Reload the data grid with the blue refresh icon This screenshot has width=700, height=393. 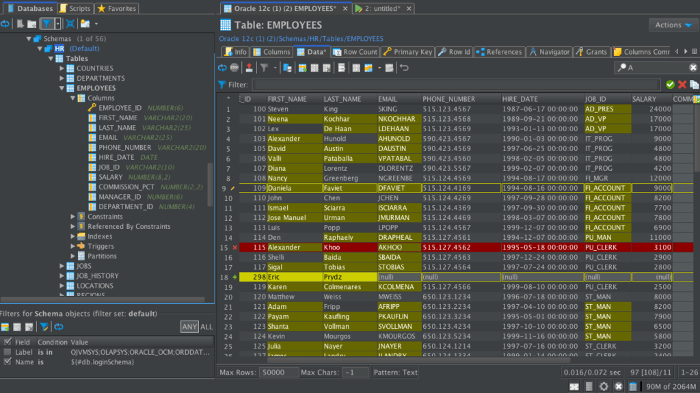(x=222, y=68)
